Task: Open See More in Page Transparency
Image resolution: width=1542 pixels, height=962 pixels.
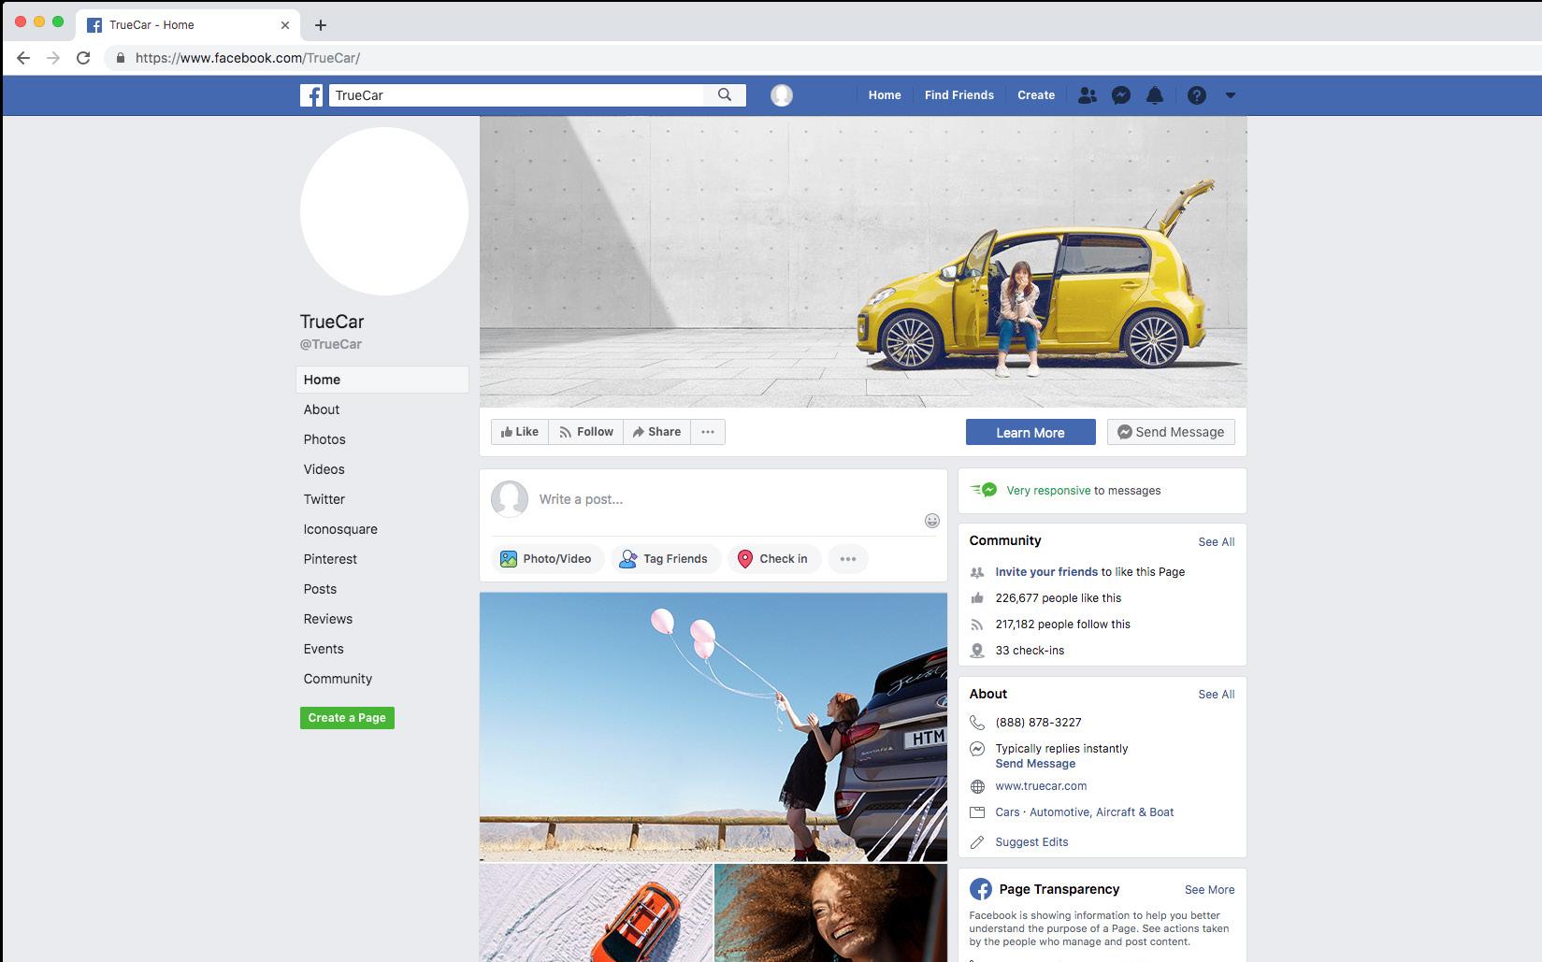Action: pyautogui.click(x=1209, y=890)
